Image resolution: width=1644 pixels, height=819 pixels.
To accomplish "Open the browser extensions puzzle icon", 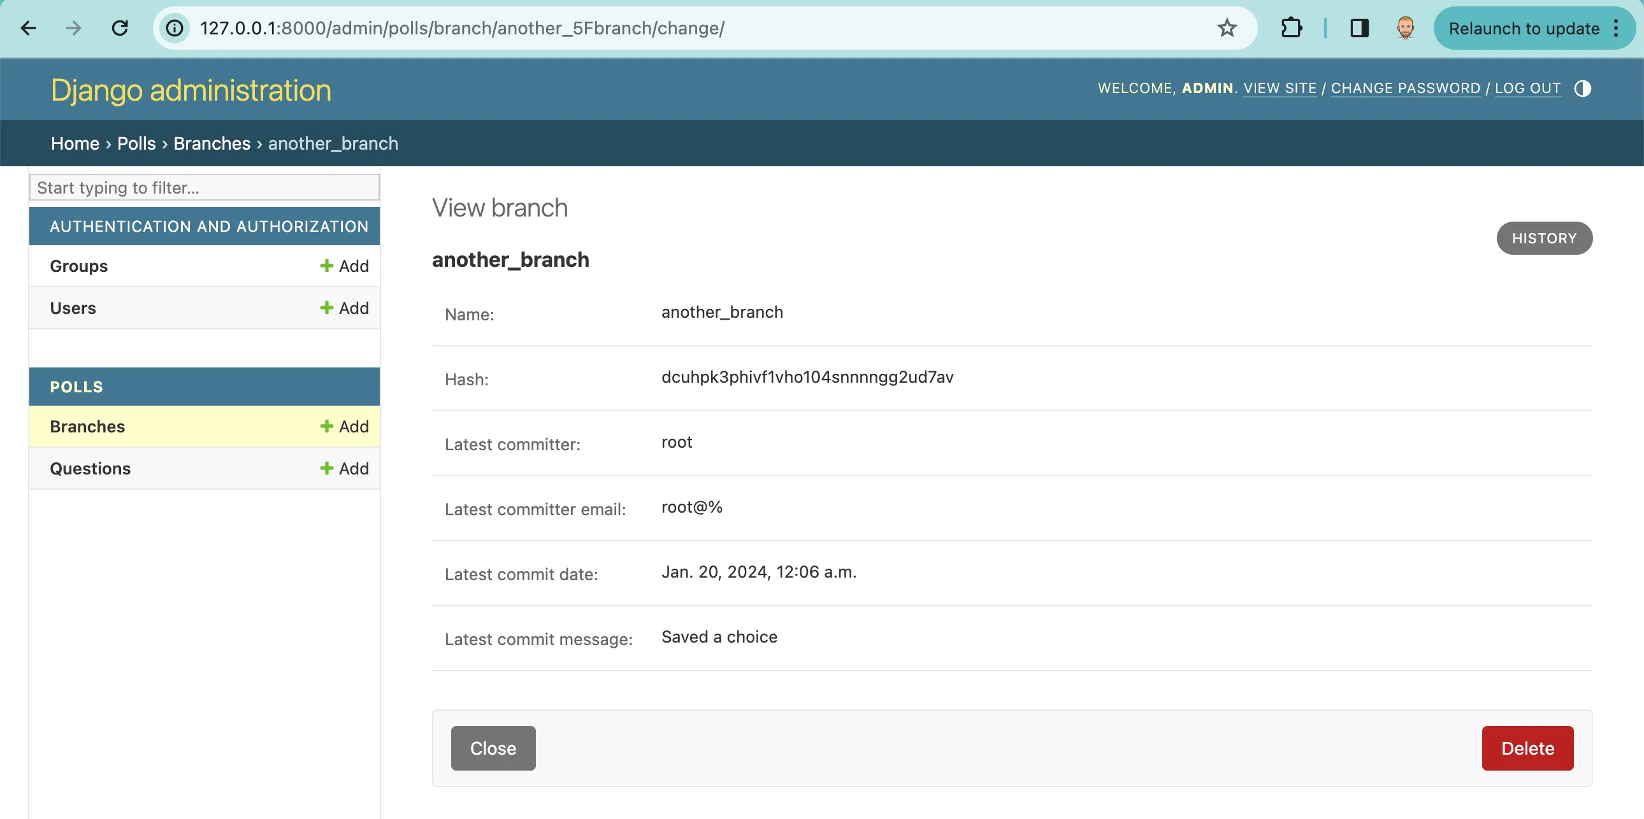I will (x=1292, y=28).
